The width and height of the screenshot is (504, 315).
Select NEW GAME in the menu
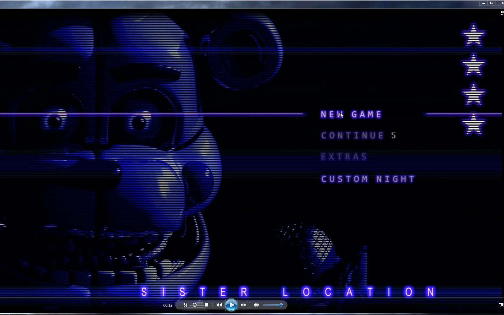coord(351,114)
